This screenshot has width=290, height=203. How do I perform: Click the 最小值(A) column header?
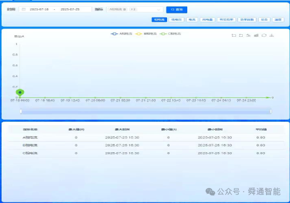[169, 129]
